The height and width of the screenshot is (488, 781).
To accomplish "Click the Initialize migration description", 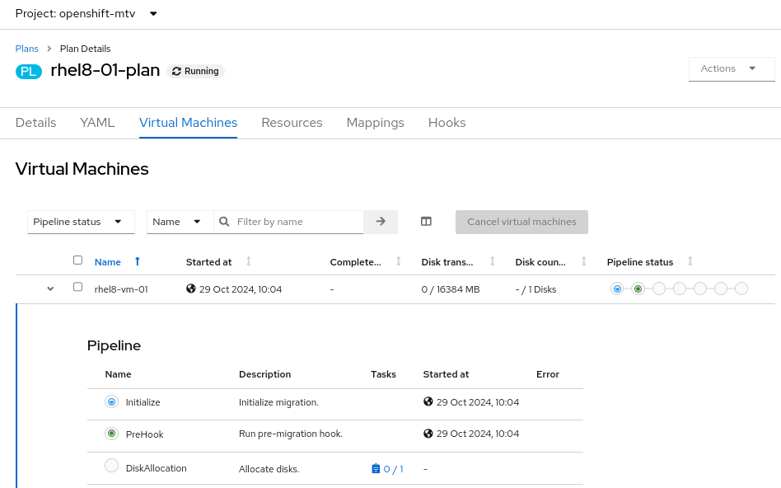I will click(x=278, y=402).
